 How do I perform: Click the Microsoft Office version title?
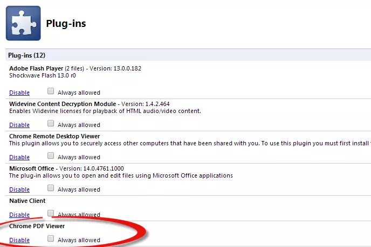(66, 168)
